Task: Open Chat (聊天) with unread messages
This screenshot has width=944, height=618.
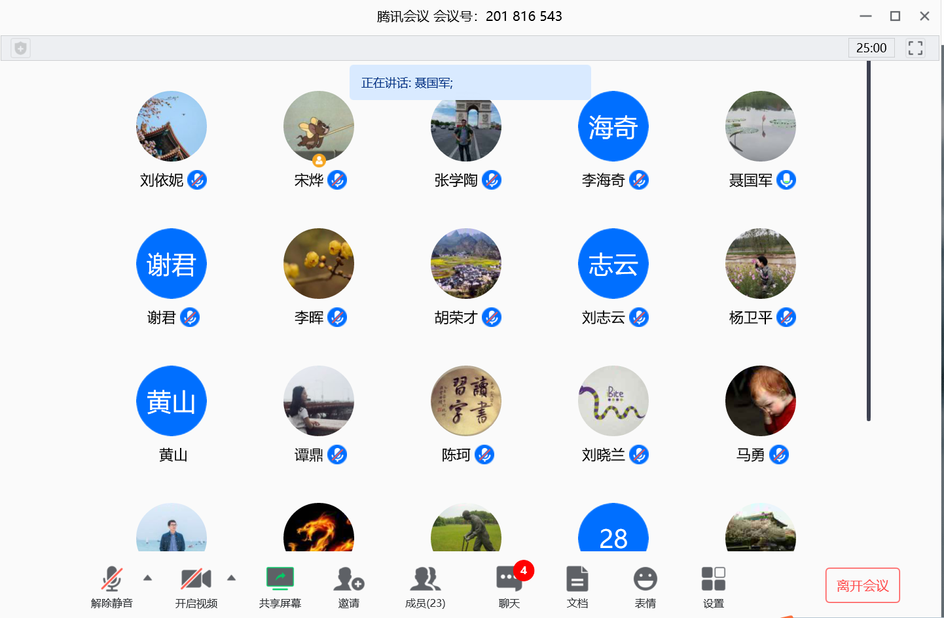Action: tap(509, 580)
